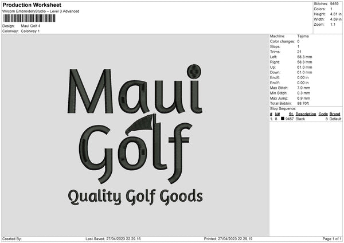Click the Stop Sequence heading
Screen dimensions: 344x243
click(x=283, y=109)
